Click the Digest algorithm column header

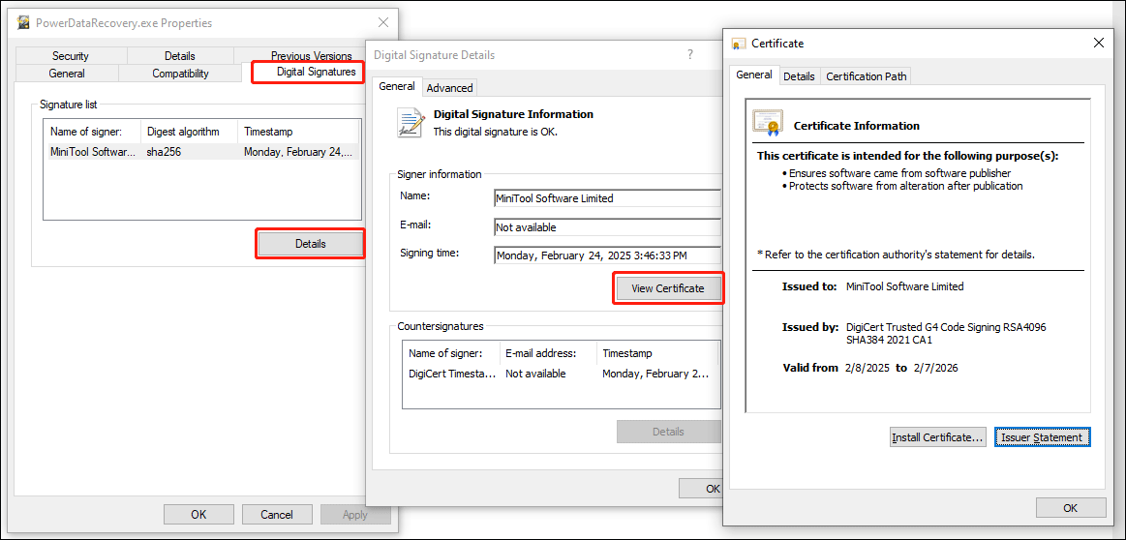[189, 132]
